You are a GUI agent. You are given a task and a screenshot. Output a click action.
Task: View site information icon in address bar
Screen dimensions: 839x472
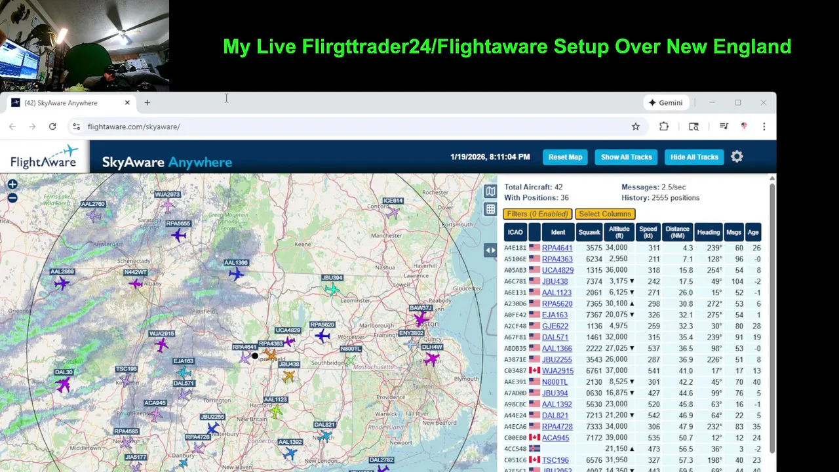76,127
